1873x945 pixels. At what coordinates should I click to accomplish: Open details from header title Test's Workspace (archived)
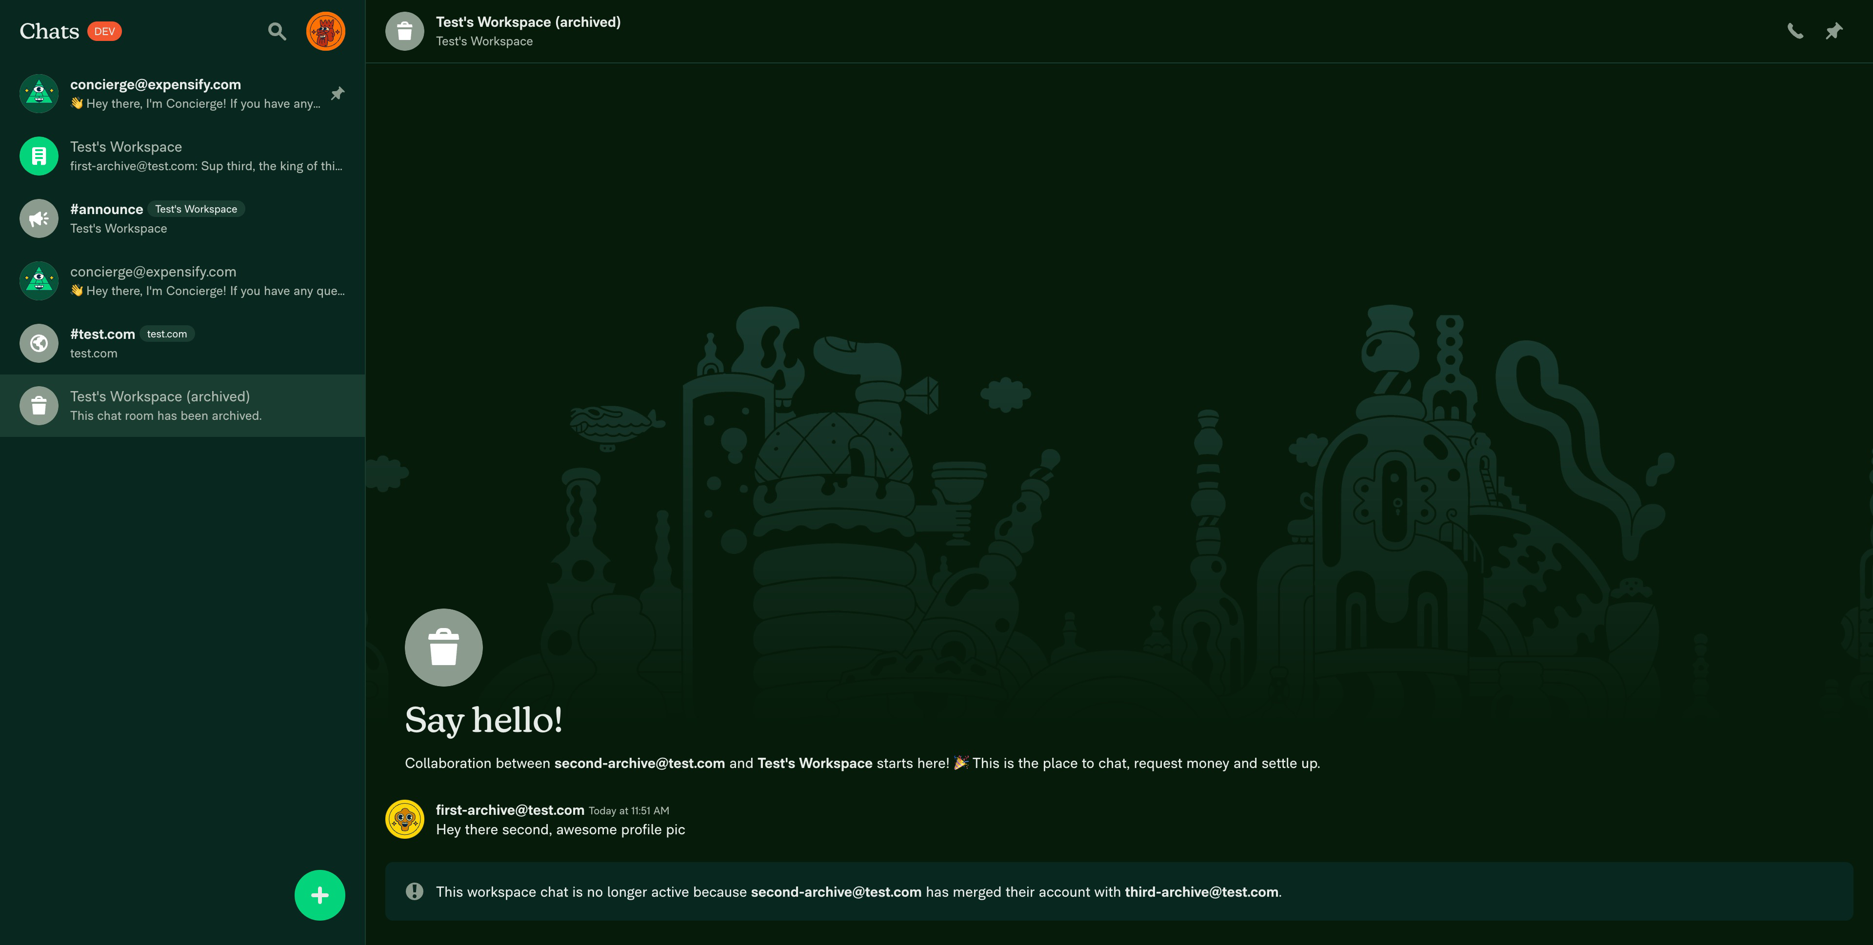click(529, 22)
